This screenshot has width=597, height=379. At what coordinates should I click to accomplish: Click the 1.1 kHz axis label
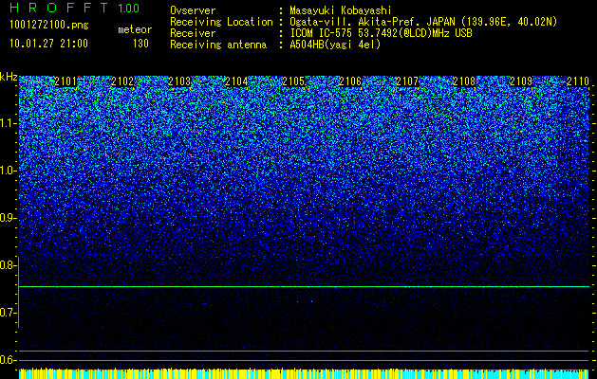click(x=8, y=123)
